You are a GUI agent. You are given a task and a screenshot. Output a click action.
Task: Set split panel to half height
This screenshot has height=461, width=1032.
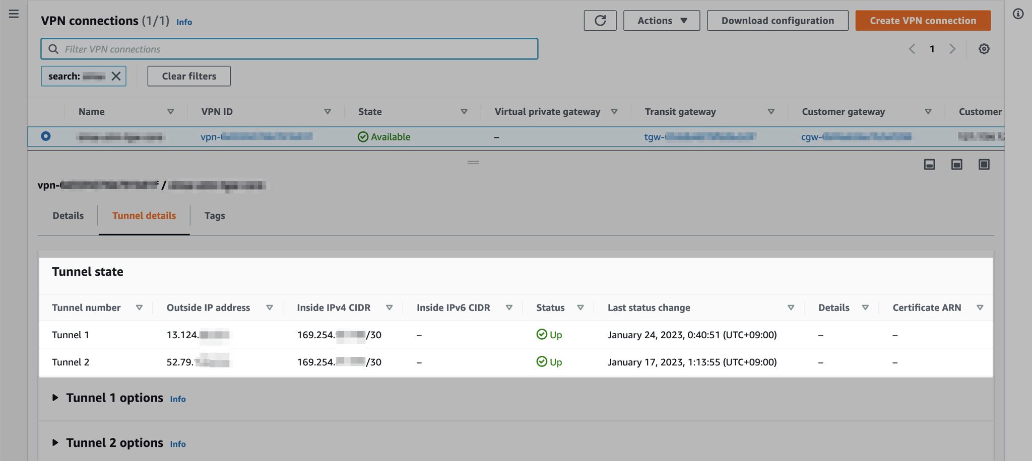[956, 165]
